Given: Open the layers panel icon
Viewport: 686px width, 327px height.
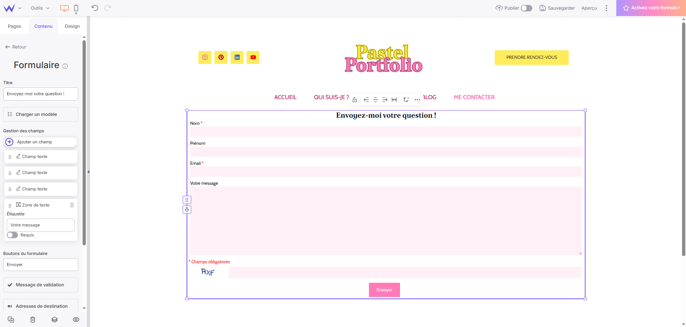Looking at the screenshot, I should (x=54, y=320).
